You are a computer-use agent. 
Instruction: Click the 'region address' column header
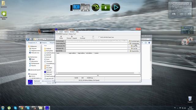73,53
